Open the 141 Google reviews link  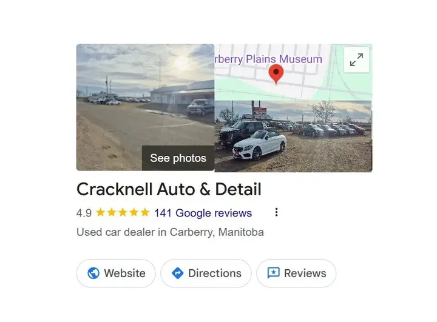click(x=203, y=213)
